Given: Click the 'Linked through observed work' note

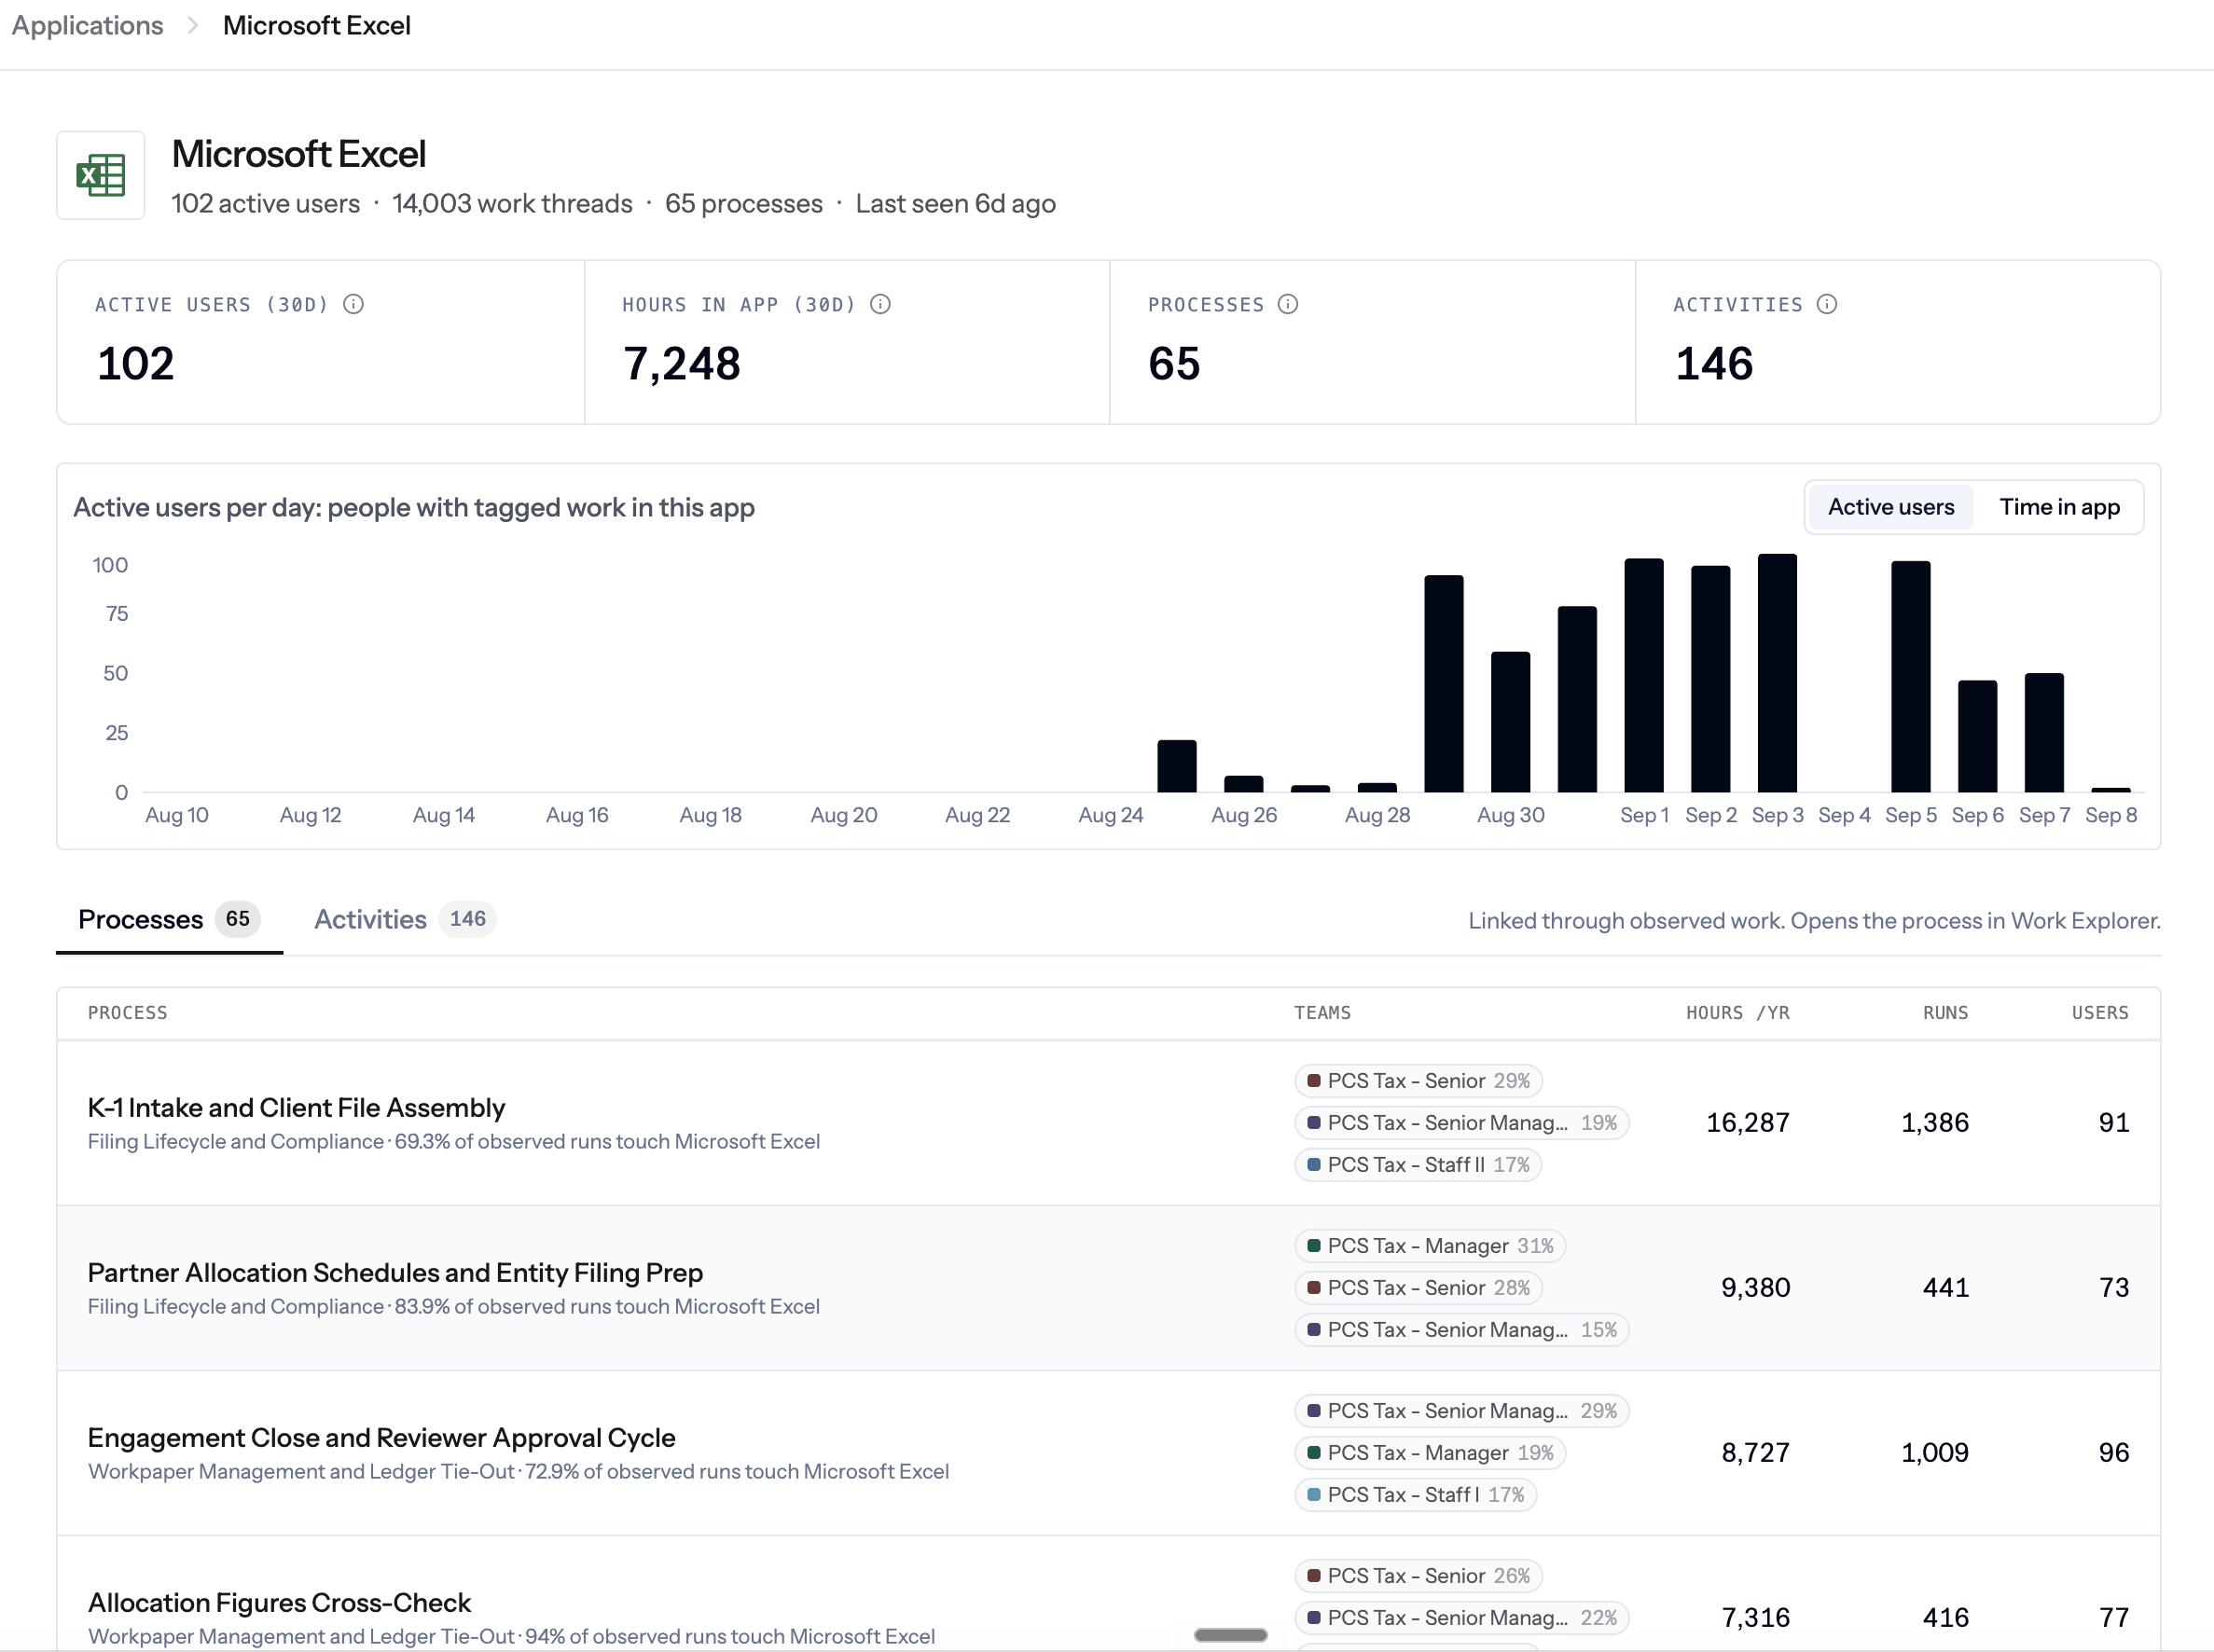Looking at the screenshot, I should [x=1814, y=921].
